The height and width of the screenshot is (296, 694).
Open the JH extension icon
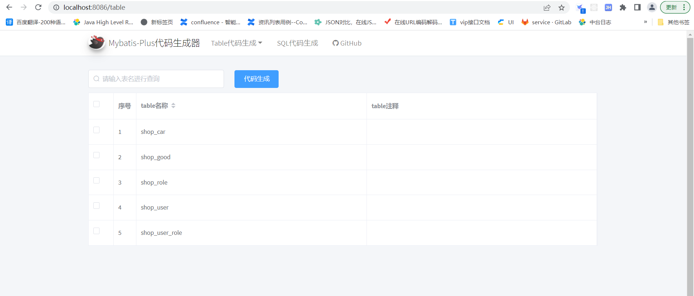608,7
